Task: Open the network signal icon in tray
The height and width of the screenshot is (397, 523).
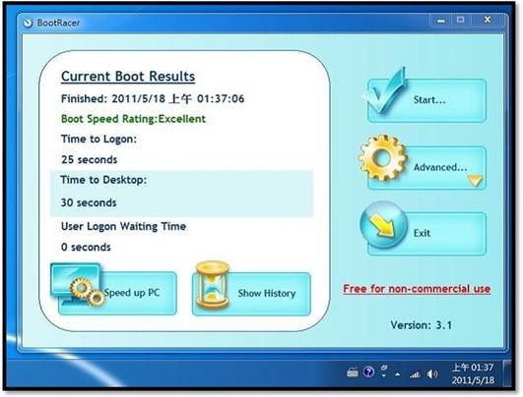Action: [x=415, y=374]
